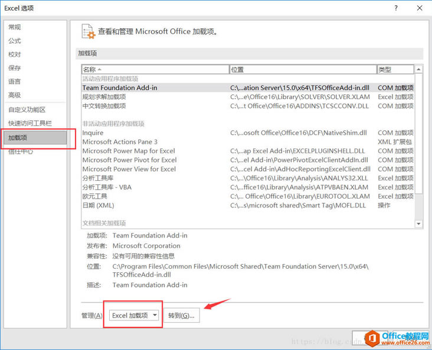Select the 欧元工具 row
Image resolution: width=432 pixels, height=350 pixels.
click(x=248, y=196)
